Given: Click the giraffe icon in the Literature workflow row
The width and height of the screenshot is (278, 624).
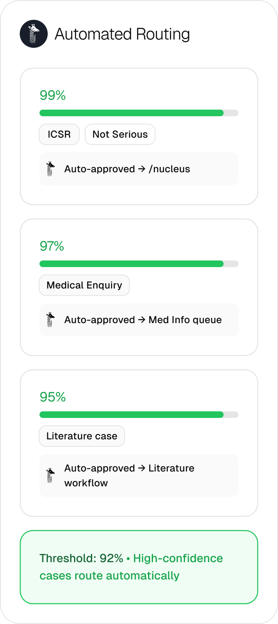Looking at the screenshot, I should pyautogui.click(x=51, y=475).
